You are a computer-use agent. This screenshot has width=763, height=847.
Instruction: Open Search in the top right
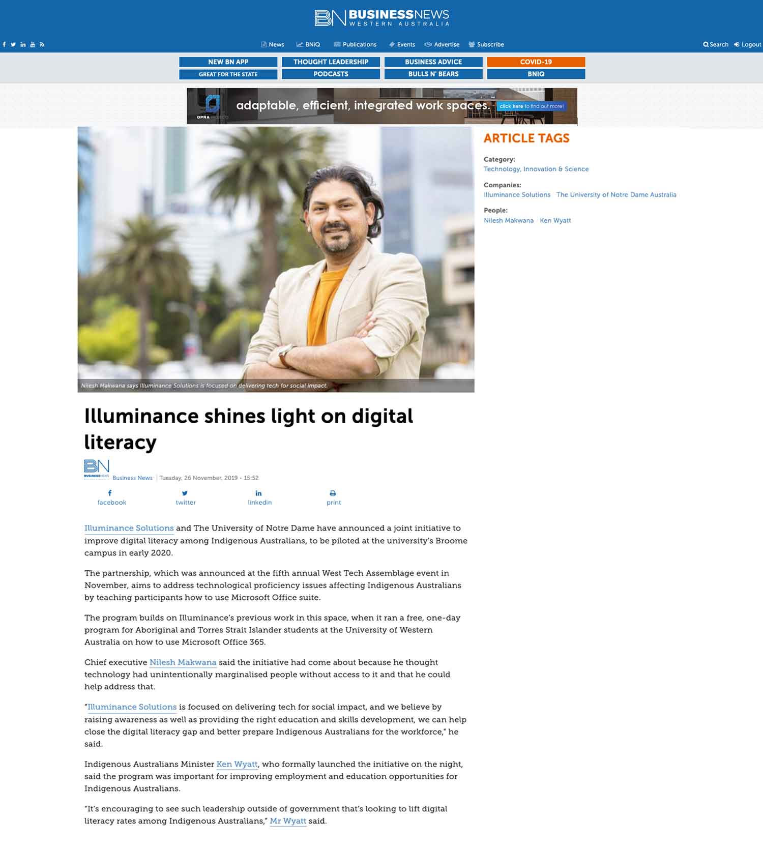pyautogui.click(x=716, y=44)
